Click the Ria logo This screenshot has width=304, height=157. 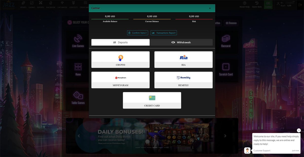(183, 57)
